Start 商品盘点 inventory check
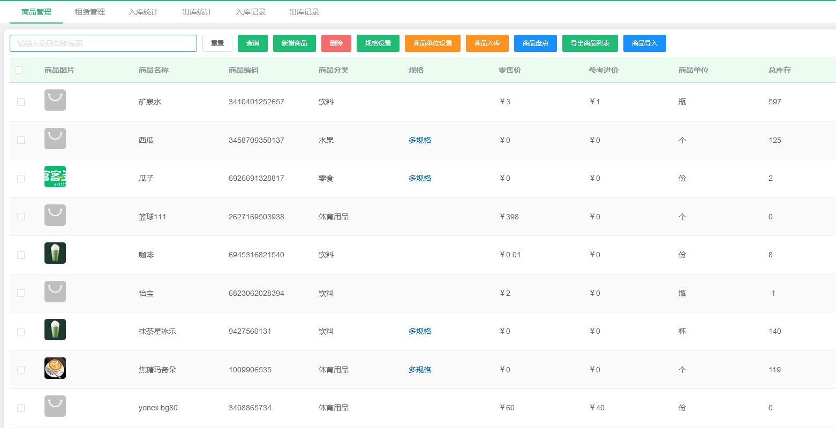The image size is (836, 428). 535,43
